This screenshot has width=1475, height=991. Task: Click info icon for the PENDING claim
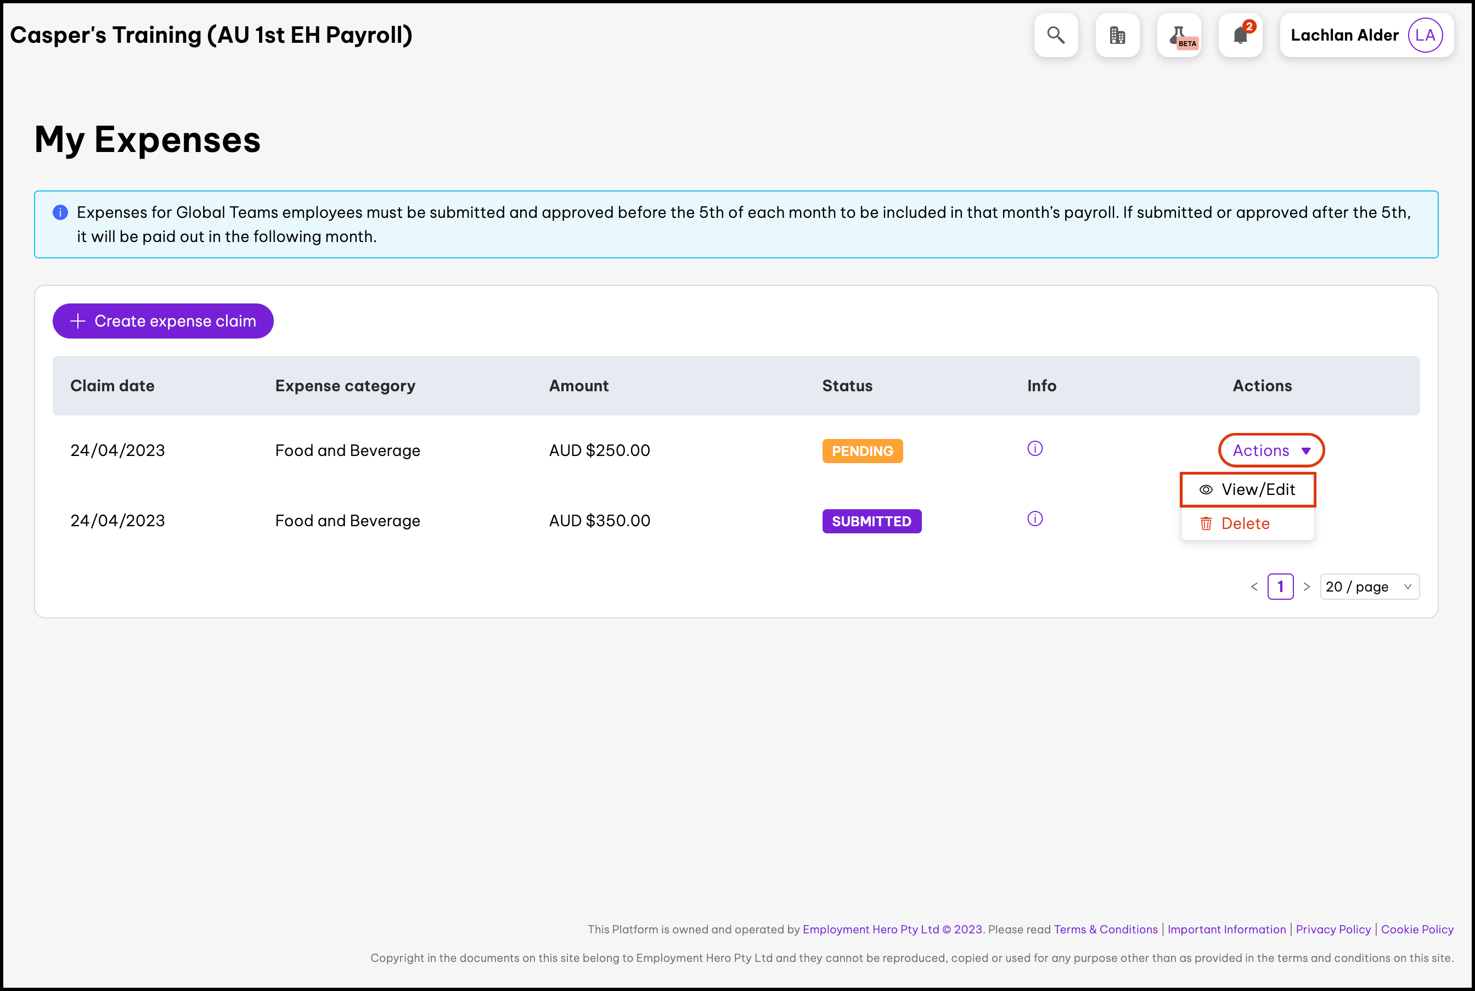1034,449
